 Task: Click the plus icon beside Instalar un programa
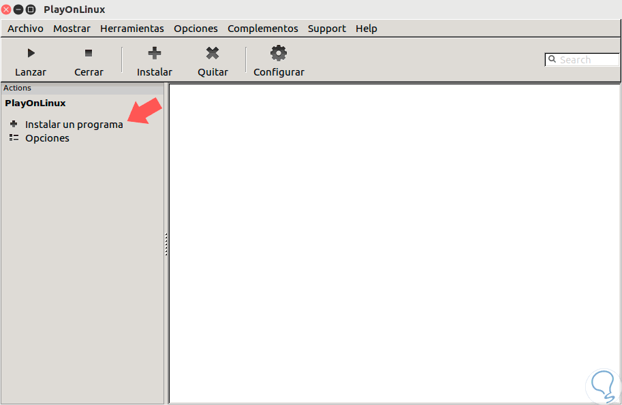14,124
